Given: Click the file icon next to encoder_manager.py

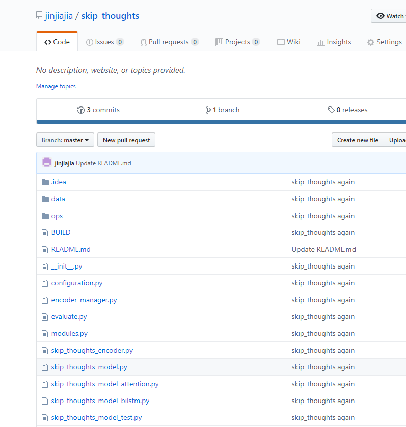Looking at the screenshot, I should tap(45, 300).
